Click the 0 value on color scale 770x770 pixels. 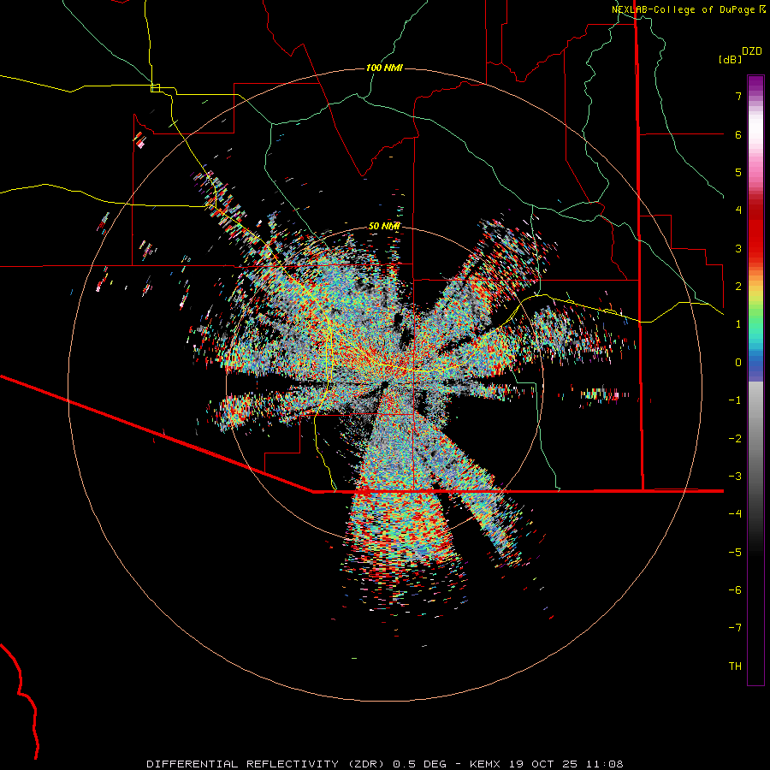738,363
